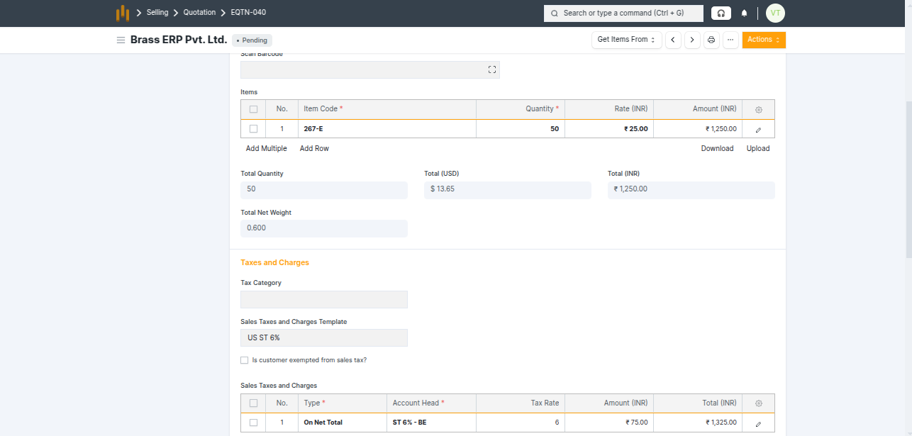Open the three-dot more options menu

pyautogui.click(x=730, y=40)
